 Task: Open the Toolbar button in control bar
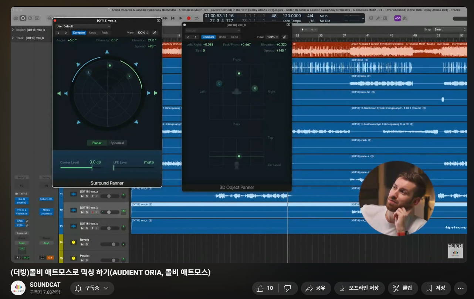[x=37, y=18]
